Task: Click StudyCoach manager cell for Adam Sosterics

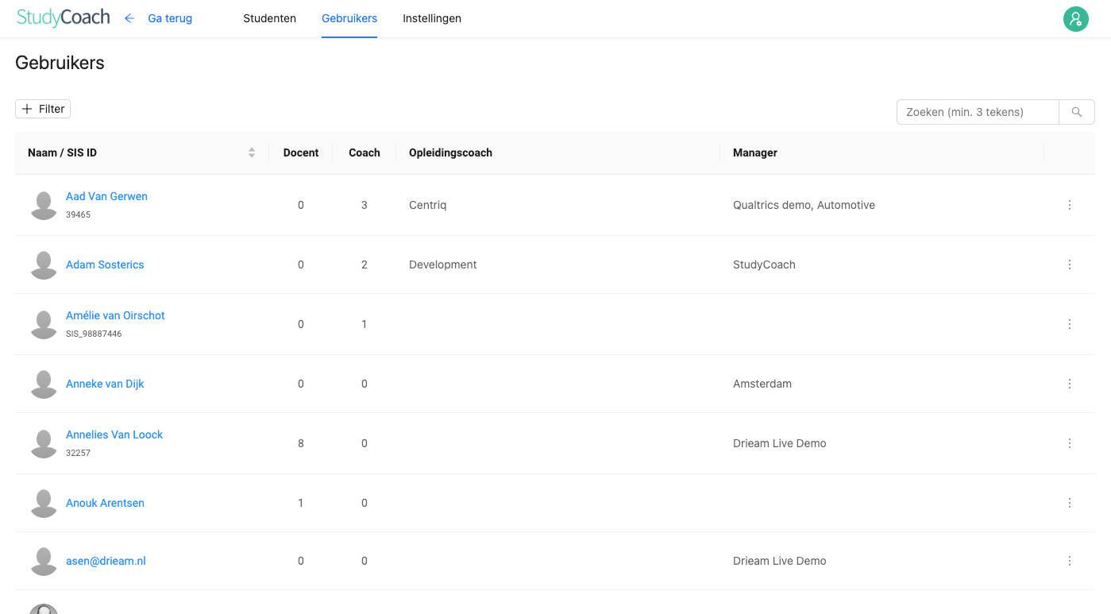Action: point(764,265)
